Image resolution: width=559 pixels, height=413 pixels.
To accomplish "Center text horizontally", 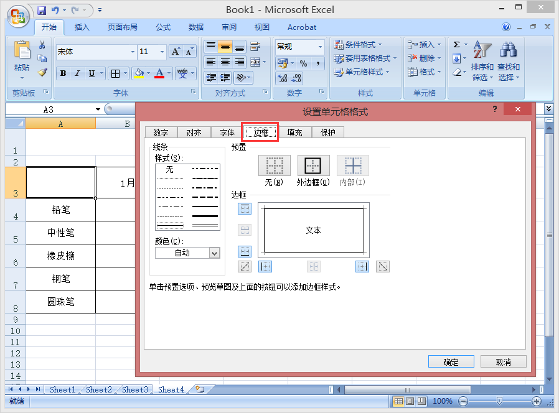I will coord(225,62).
